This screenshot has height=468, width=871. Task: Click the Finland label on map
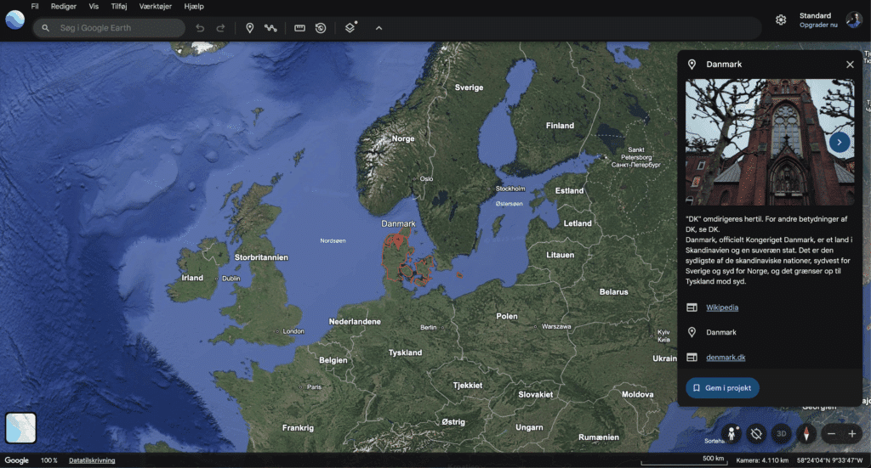560,126
